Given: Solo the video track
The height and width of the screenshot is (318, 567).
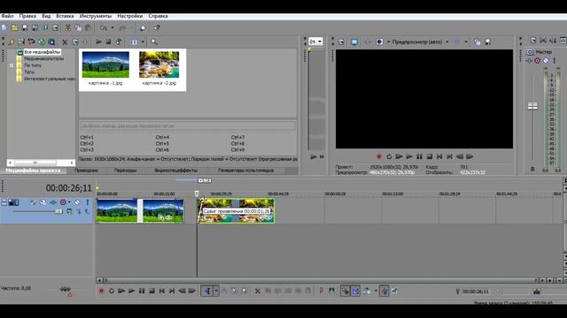Looking at the screenshot, I should pos(87,202).
